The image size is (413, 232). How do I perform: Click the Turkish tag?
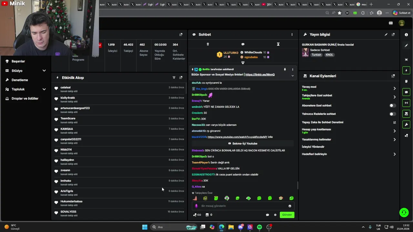[x=316, y=55]
